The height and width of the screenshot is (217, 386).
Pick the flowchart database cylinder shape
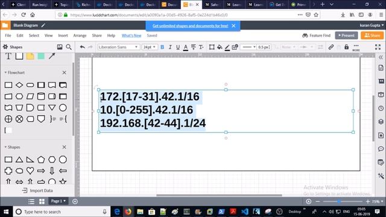click(x=41, y=96)
